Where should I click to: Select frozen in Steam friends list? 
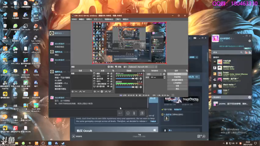point(232,74)
